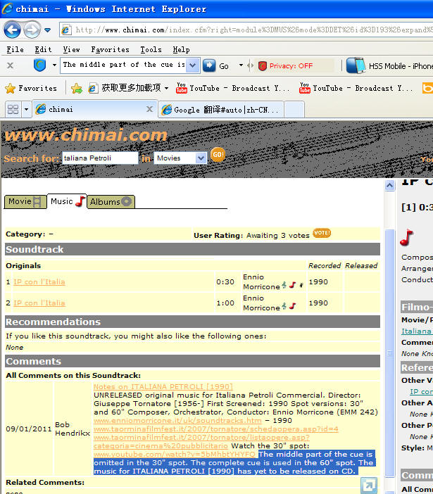Click the treble clef icon in row 2
This screenshot has width=433, height=494.
coord(284,306)
